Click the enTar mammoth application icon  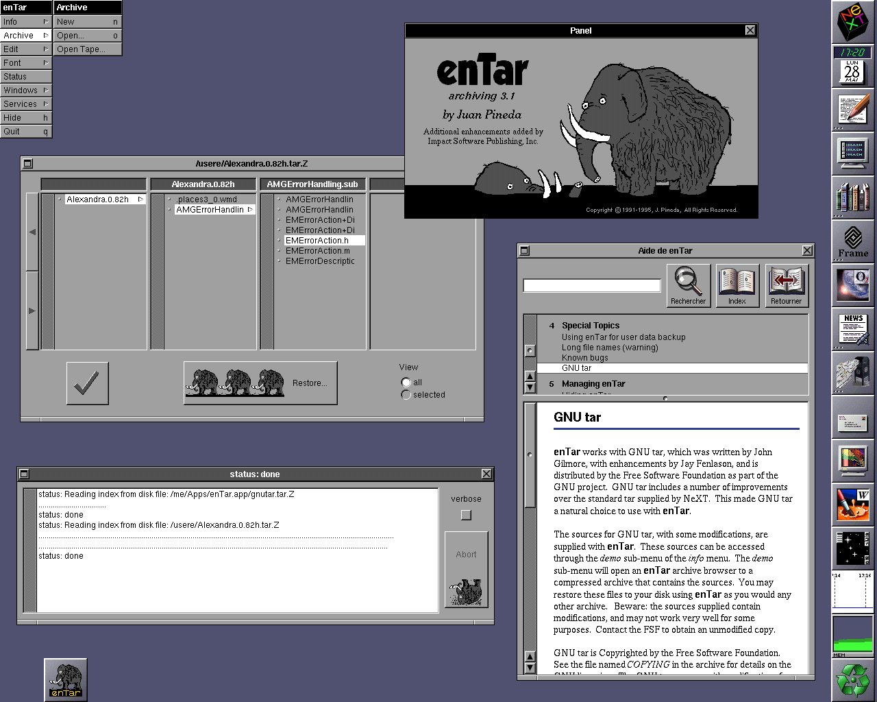(66, 680)
